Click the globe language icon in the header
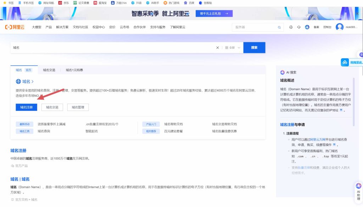Screen dimensions: 363x207 click(291, 27)
